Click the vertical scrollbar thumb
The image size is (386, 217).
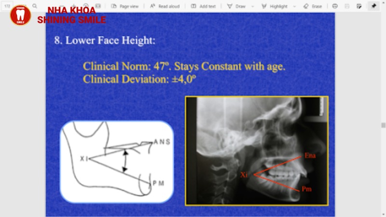(383, 124)
